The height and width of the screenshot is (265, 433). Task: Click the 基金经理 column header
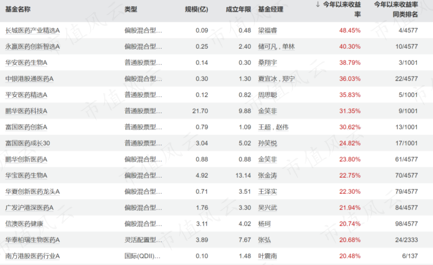coord(271,9)
